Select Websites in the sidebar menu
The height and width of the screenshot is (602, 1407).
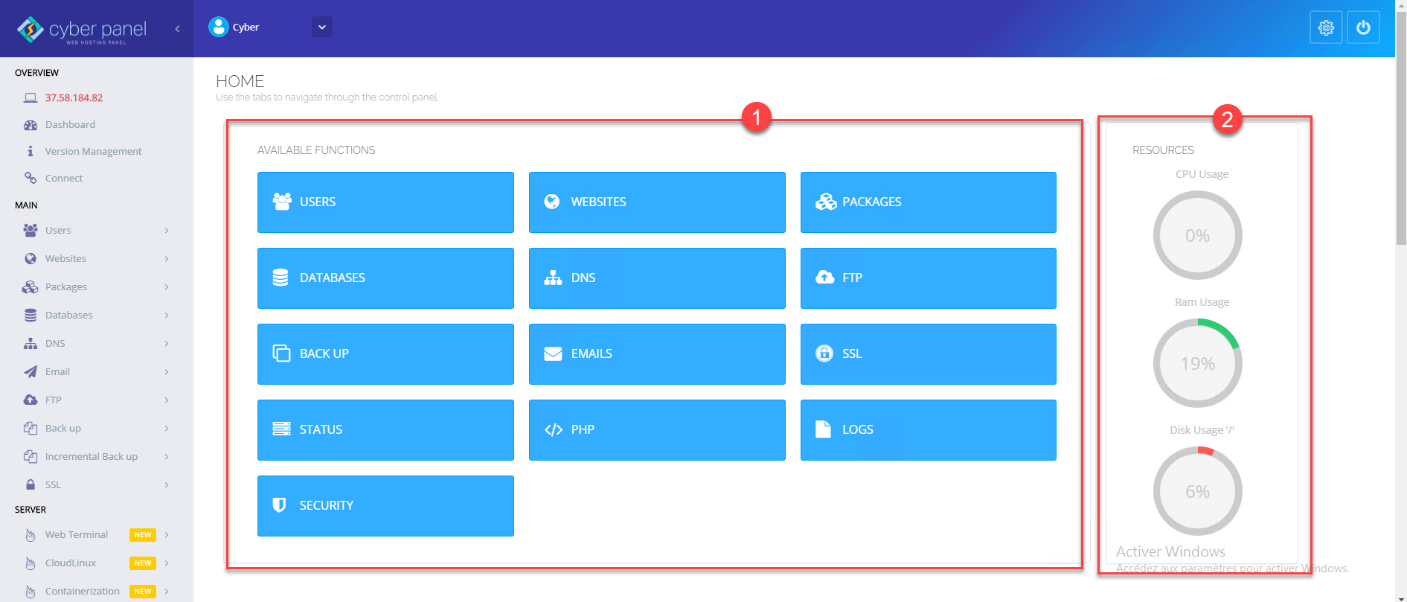pyautogui.click(x=65, y=258)
